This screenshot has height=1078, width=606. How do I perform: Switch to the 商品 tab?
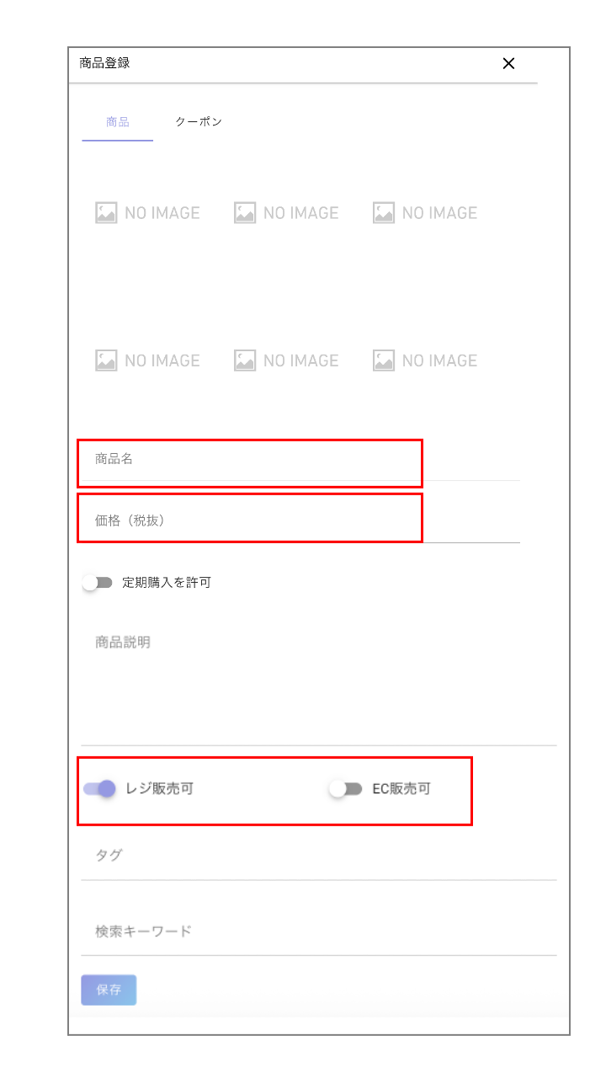click(118, 122)
